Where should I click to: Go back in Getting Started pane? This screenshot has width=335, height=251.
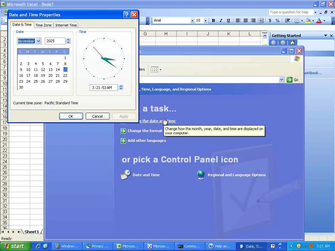(273, 42)
